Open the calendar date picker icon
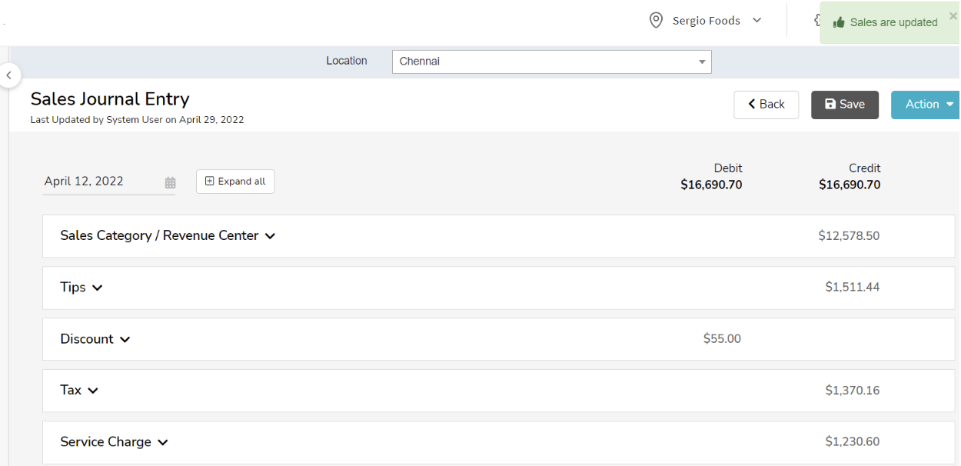Screen dimensions: 961x466 (170, 182)
